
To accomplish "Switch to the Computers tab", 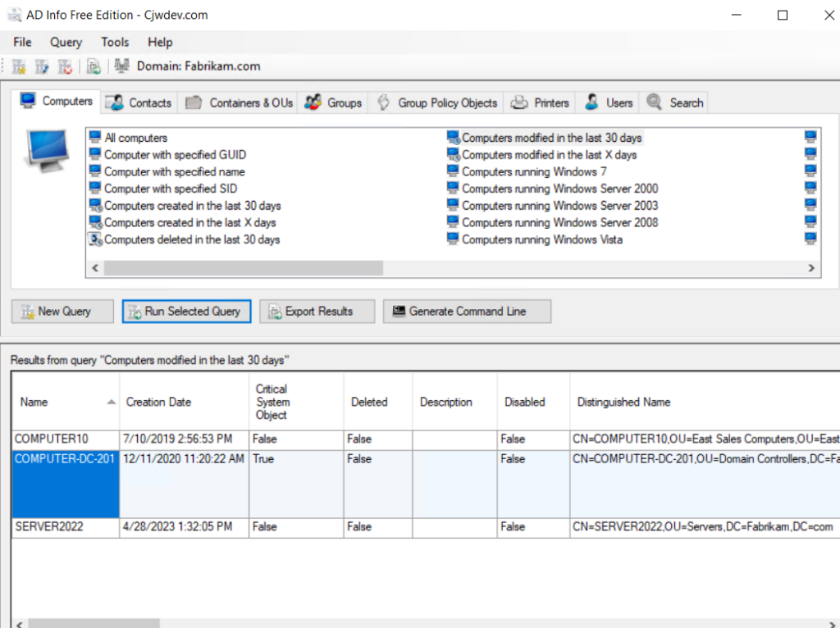I will 57,101.
